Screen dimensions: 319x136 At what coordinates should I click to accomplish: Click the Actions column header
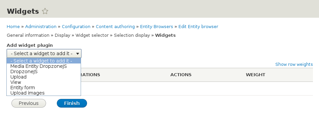(181, 75)
